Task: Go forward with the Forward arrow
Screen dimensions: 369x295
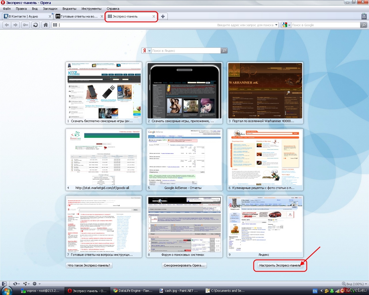Action: click(x=16, y=25)
